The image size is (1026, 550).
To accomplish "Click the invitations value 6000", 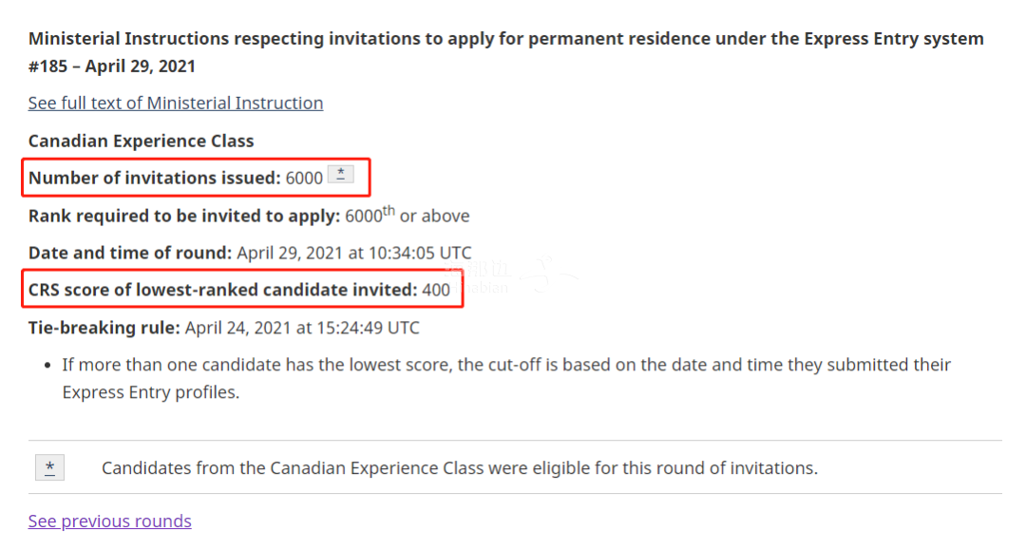I will click(304, 178).
